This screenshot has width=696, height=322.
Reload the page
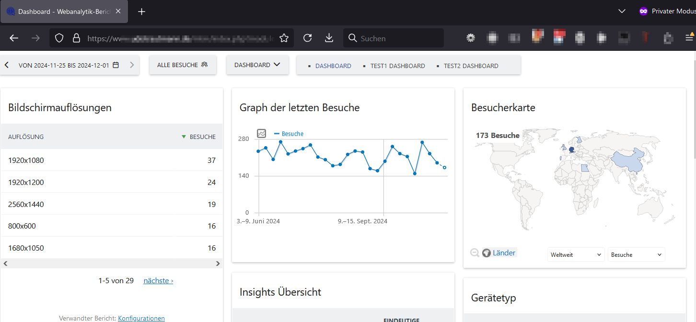coord(308,38)
